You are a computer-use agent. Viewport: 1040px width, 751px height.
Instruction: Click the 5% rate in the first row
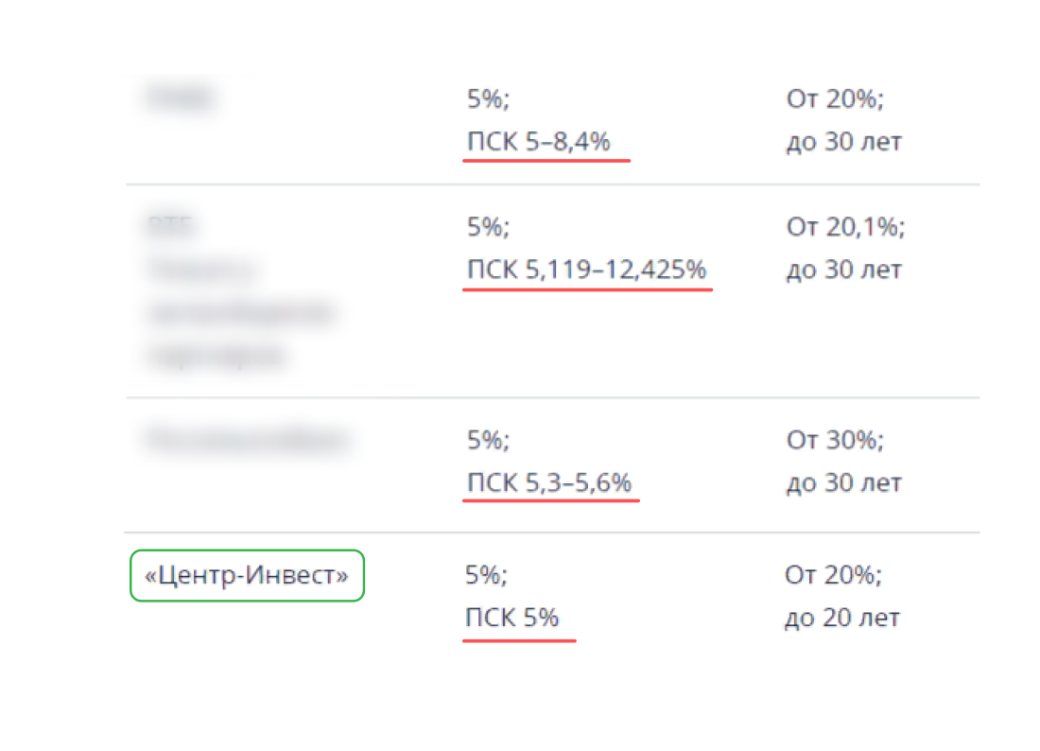488,99
